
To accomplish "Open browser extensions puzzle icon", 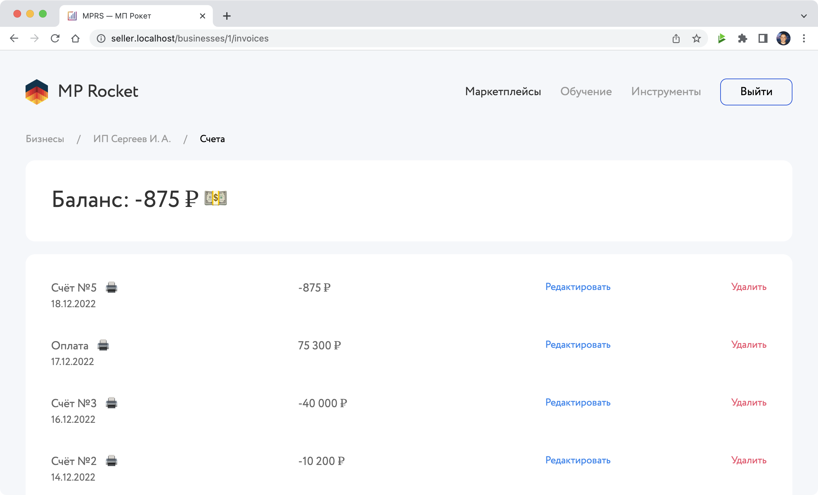I will pyautogui.click(x=742, y=39).
